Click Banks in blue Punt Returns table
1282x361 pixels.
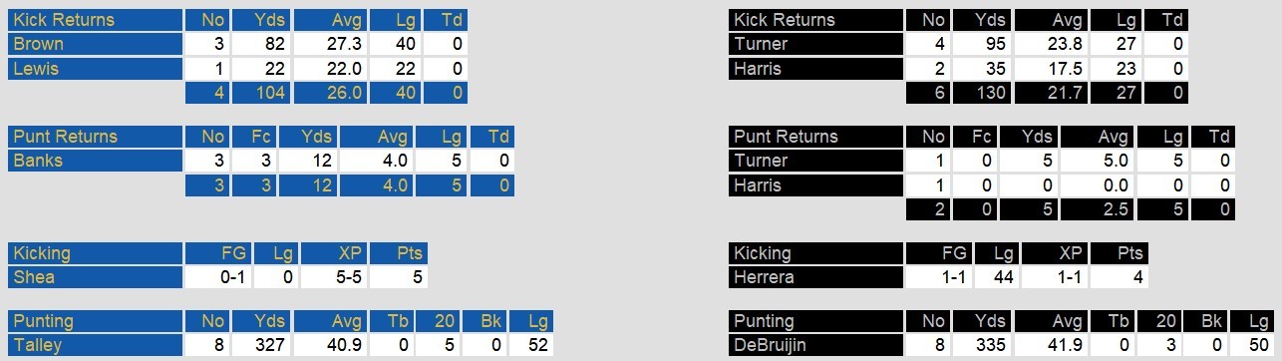click(x=95, y=162)
